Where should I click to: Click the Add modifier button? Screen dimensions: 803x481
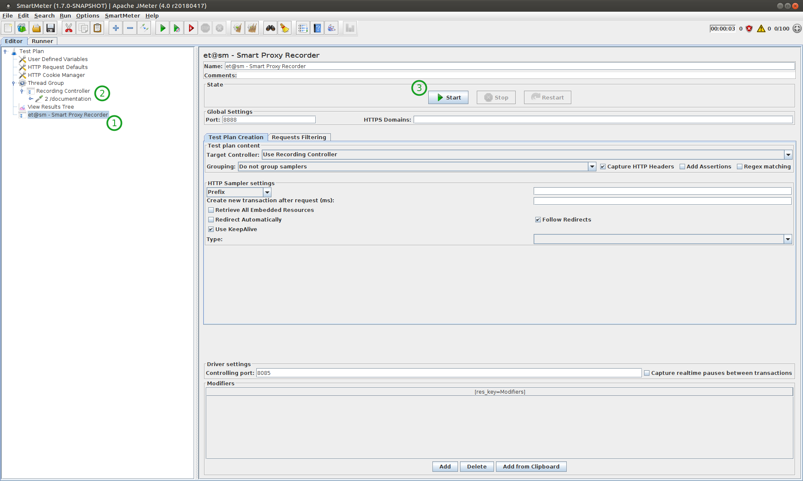click(445, 467)
